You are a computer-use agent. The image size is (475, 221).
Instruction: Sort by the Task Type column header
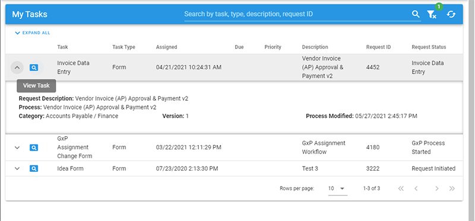[x=123, y=47]
